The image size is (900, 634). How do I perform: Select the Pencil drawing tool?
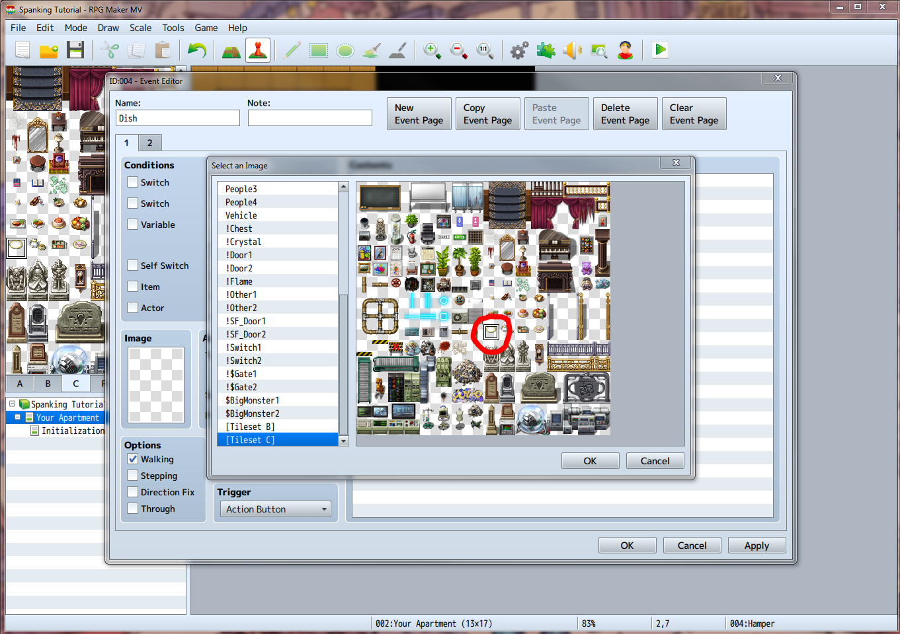(x=292, y=50)
